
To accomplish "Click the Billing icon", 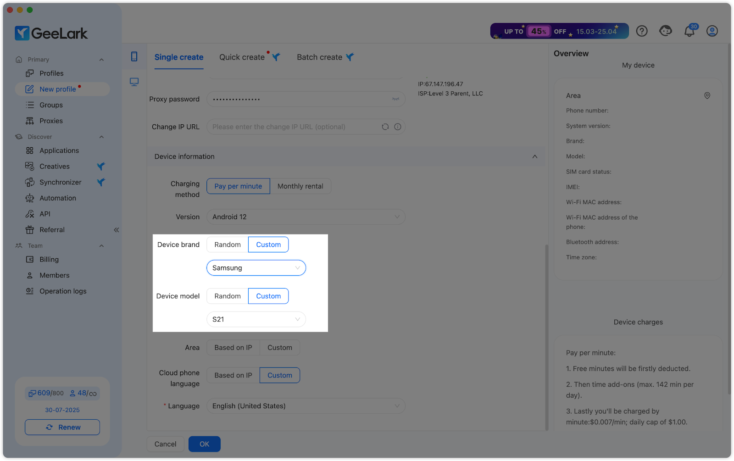I will pos(30,260).
